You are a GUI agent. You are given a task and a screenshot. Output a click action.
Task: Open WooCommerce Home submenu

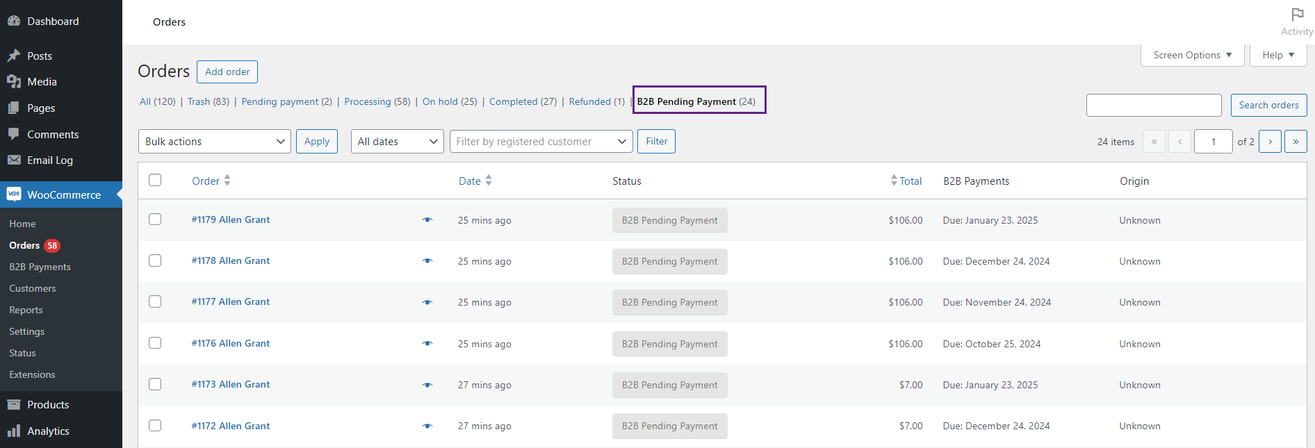pyautogui.click(x=22, y=224)
